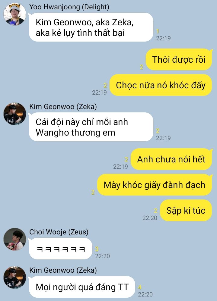Screen dimensions: 217x301
Task: Tap Zeka's avatar next to last message
Action: [15, 277]
